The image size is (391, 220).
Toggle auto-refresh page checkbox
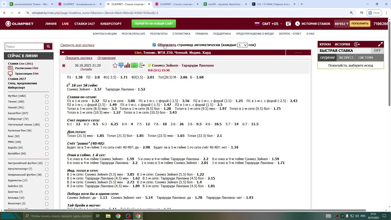tap(154, 45)
